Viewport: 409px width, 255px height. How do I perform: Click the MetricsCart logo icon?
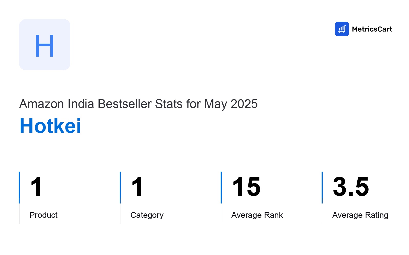coord(342,29)
